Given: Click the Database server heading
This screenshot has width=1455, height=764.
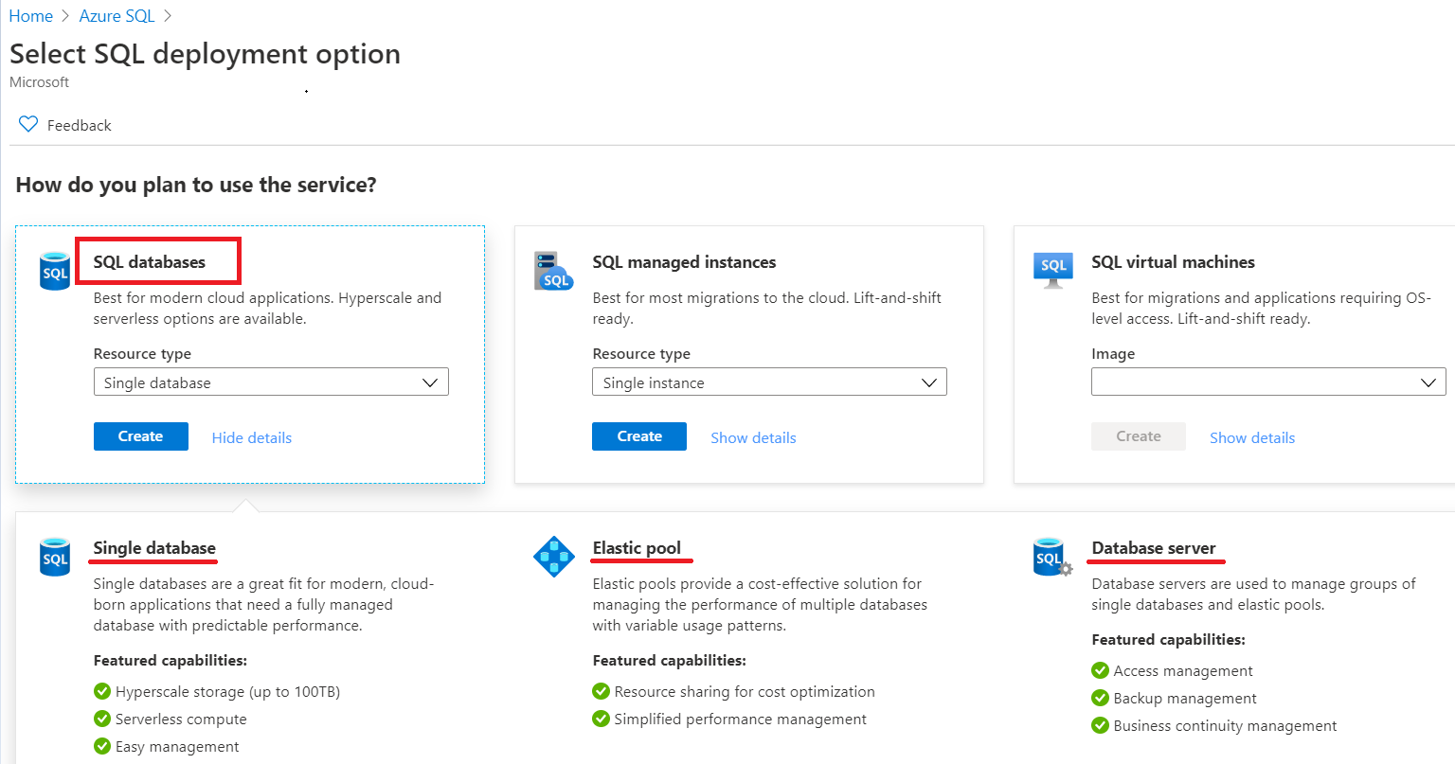Looking at the screenshot, I should [x=1154, y=548].
